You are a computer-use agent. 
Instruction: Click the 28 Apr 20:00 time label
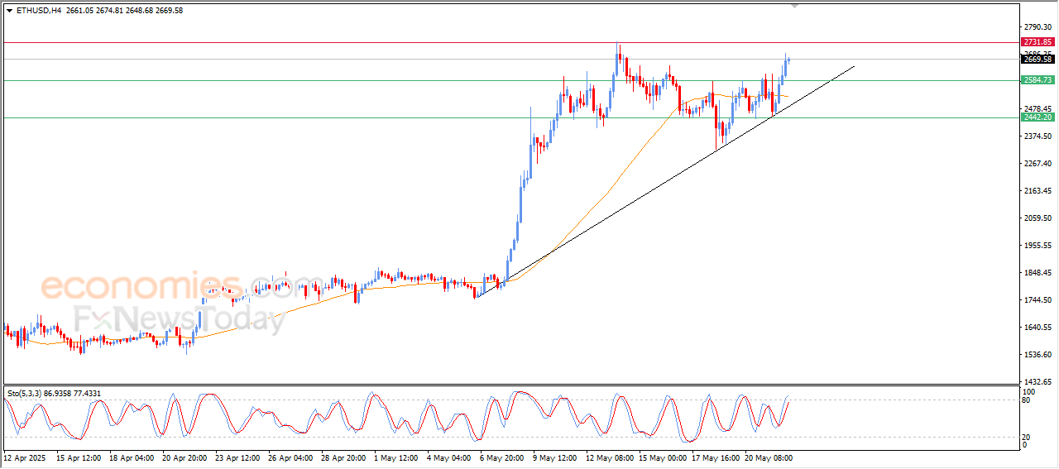342,457
